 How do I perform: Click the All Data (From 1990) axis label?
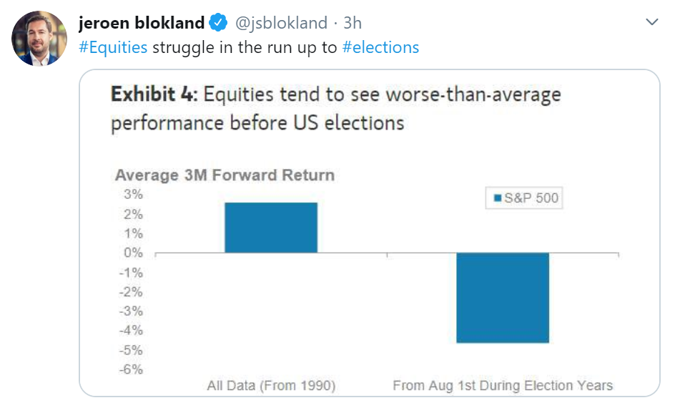(x=271, y=386)
